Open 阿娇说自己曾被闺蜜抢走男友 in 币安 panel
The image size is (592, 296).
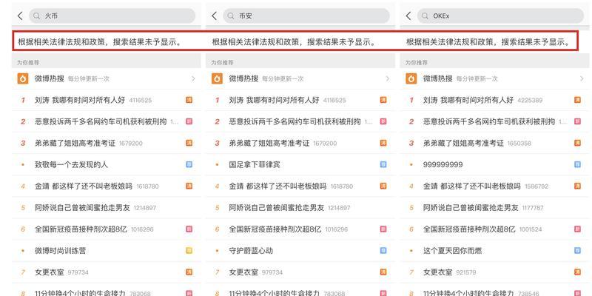coord(276,208)
